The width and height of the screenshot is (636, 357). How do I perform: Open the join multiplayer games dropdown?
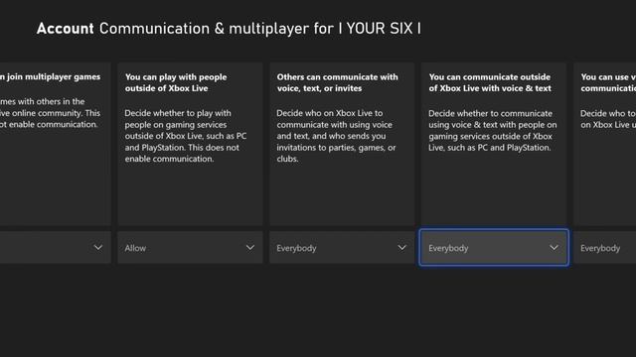tap(56, 247)
